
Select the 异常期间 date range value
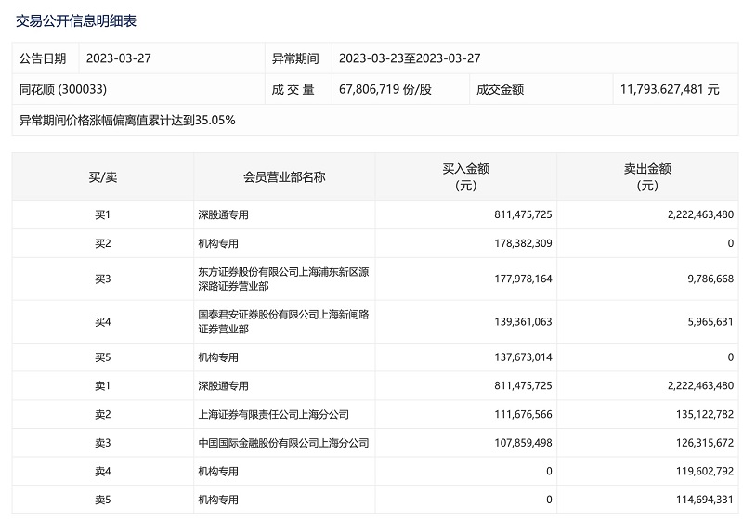[x=410, y=58]
